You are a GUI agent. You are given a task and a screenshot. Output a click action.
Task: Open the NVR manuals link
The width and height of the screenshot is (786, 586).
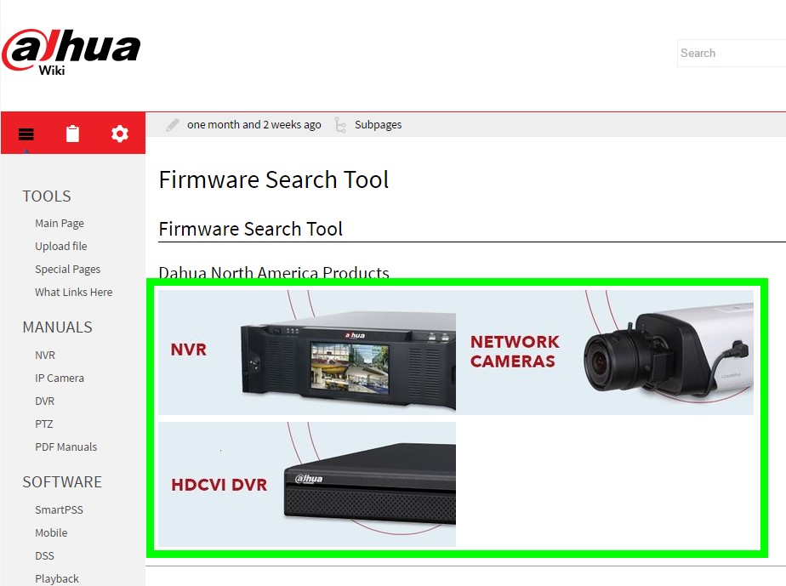[45, 355]
